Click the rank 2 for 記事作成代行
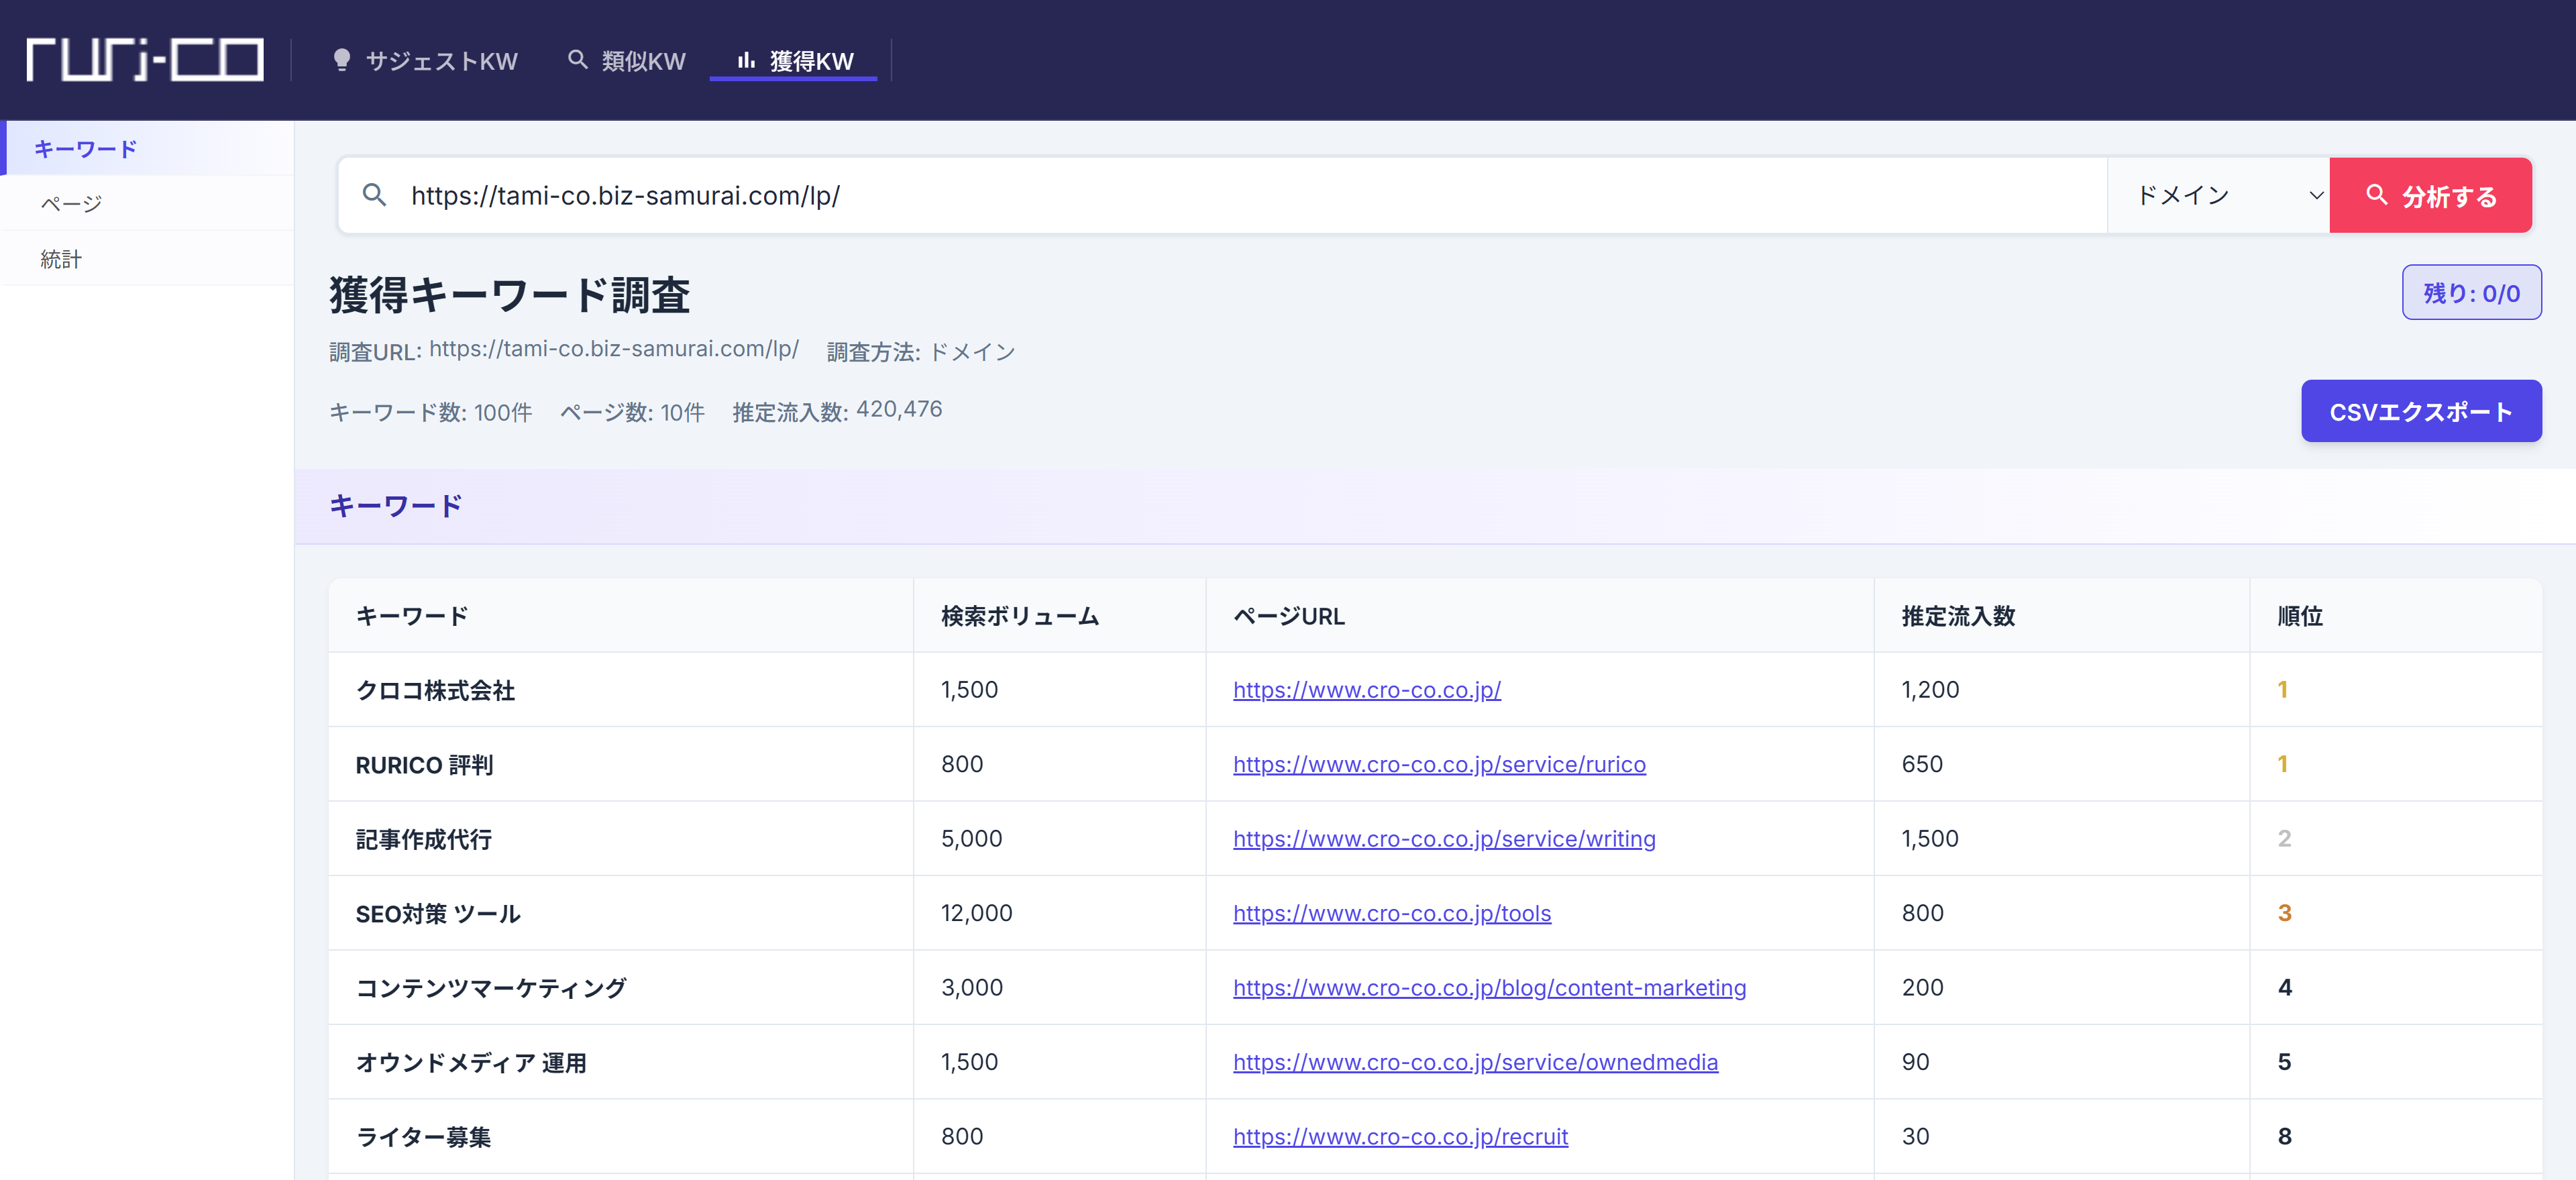 pyautogui.click(x=2284, y=839)
